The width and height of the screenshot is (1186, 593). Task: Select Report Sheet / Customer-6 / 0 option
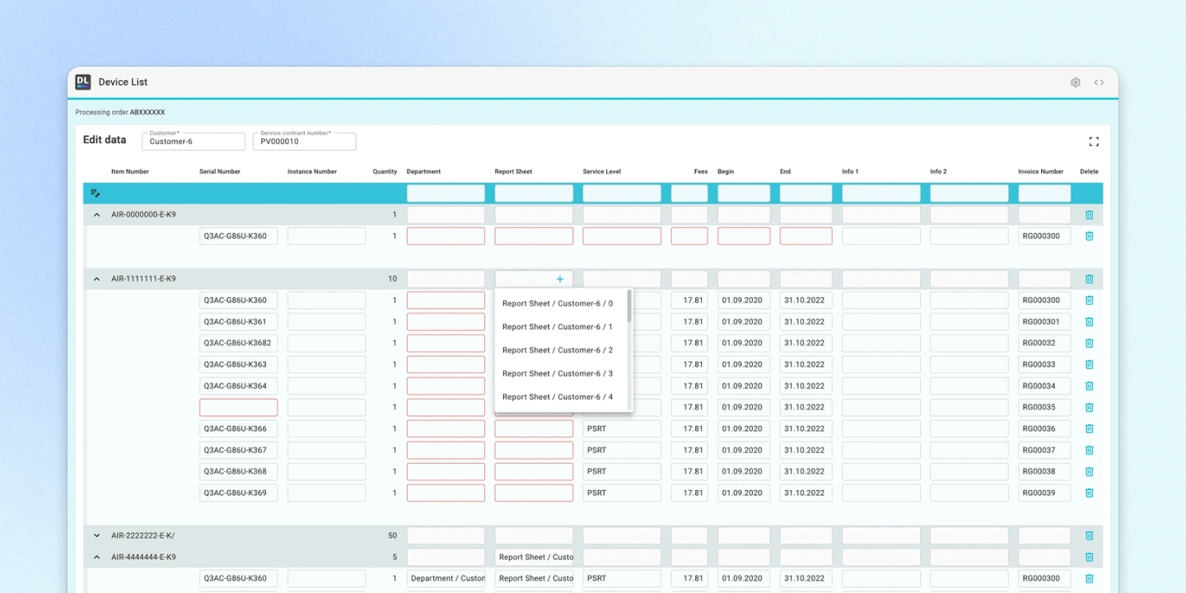[x=558, y=304]
